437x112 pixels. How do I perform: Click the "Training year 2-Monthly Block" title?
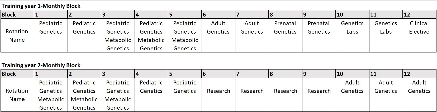(x=41, y=65)
